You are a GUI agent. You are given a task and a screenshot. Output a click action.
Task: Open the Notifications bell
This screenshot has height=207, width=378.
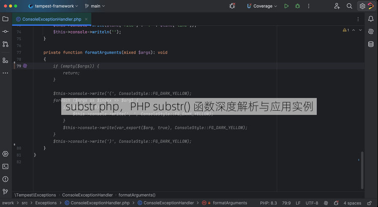click(x=371, y=19)
